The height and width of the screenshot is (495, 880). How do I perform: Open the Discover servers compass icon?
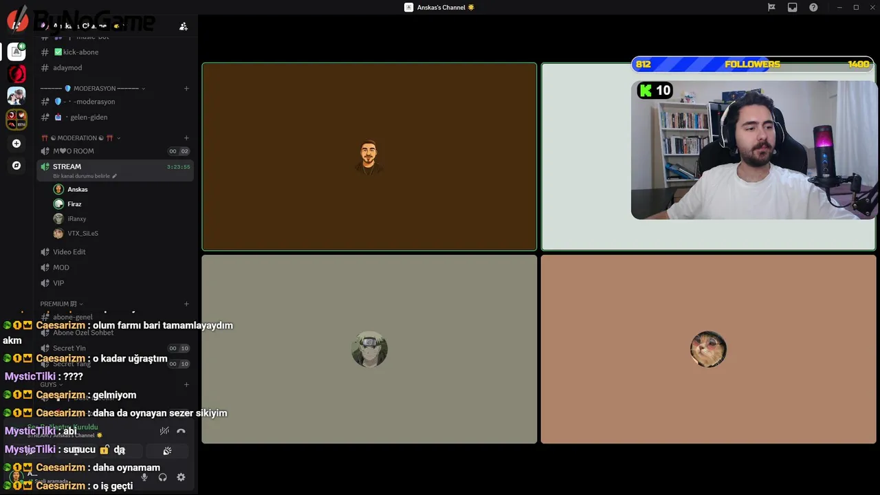pos(16,166)
